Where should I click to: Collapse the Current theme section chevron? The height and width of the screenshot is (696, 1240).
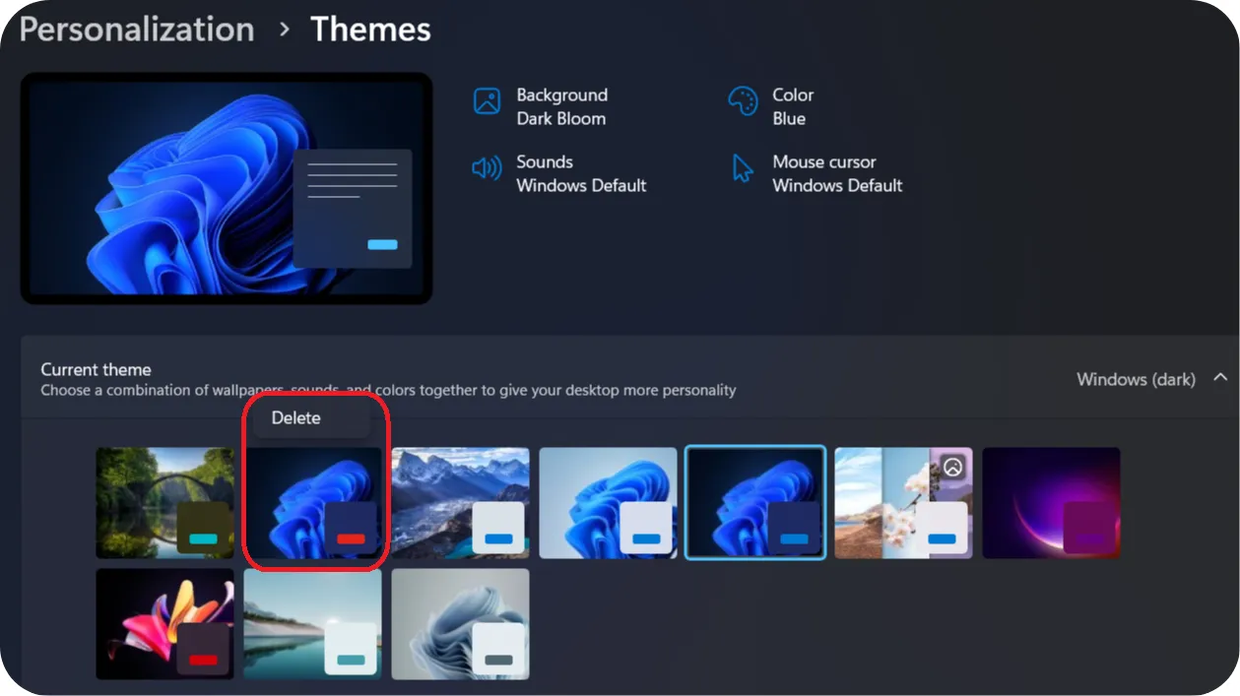(x=1220, y=378)
